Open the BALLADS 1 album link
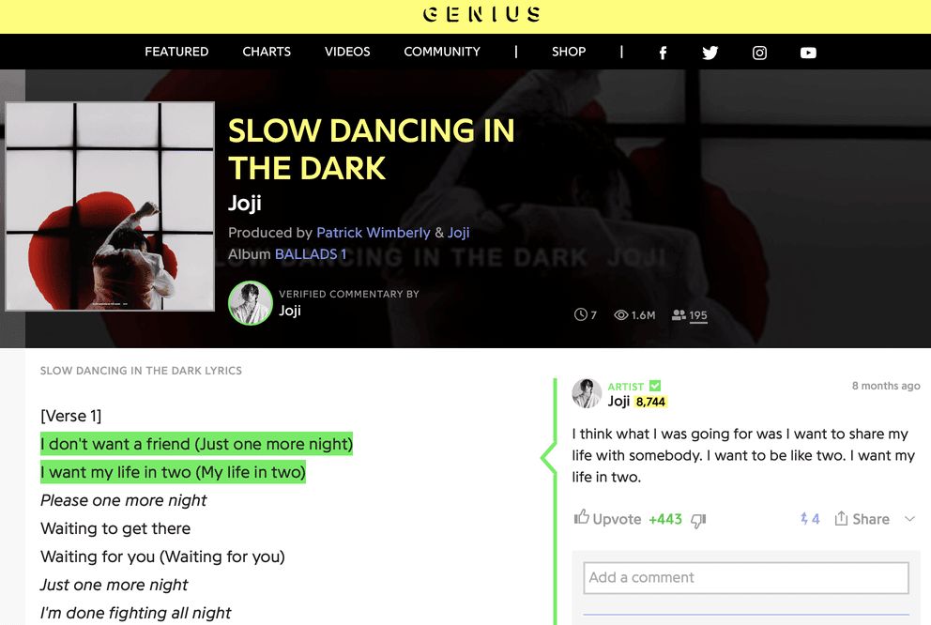Image resolution: width=931 pixels, height=625 pixels. pyautogui.click(x=311, y=254)
